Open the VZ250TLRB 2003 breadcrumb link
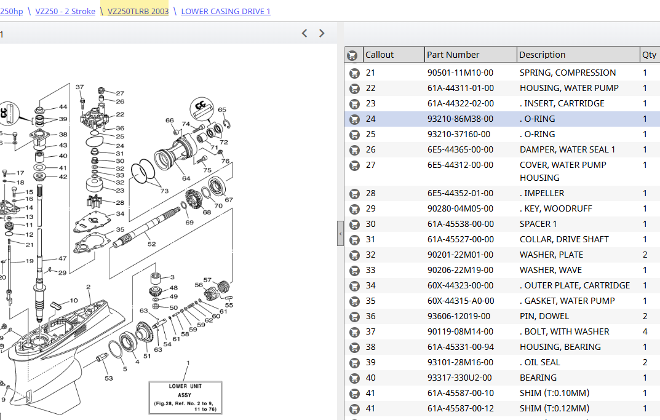This screenshot has width=660, height=420. (138, 11)
